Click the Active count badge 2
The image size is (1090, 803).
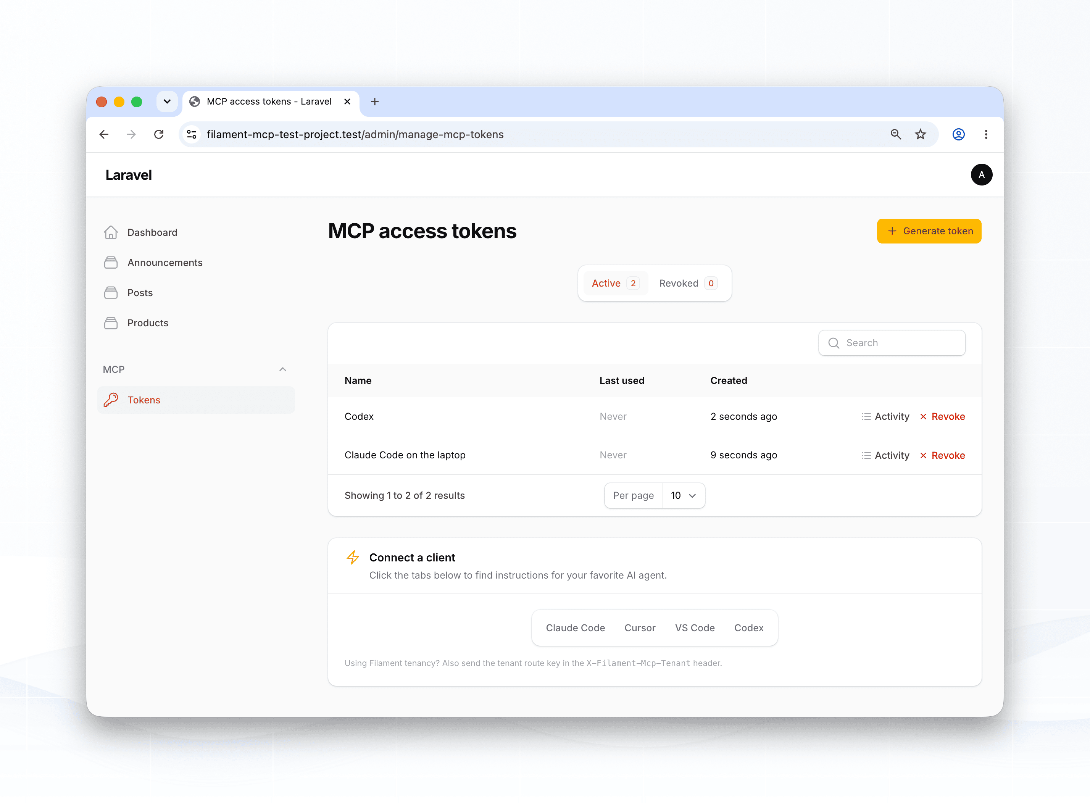633,284
